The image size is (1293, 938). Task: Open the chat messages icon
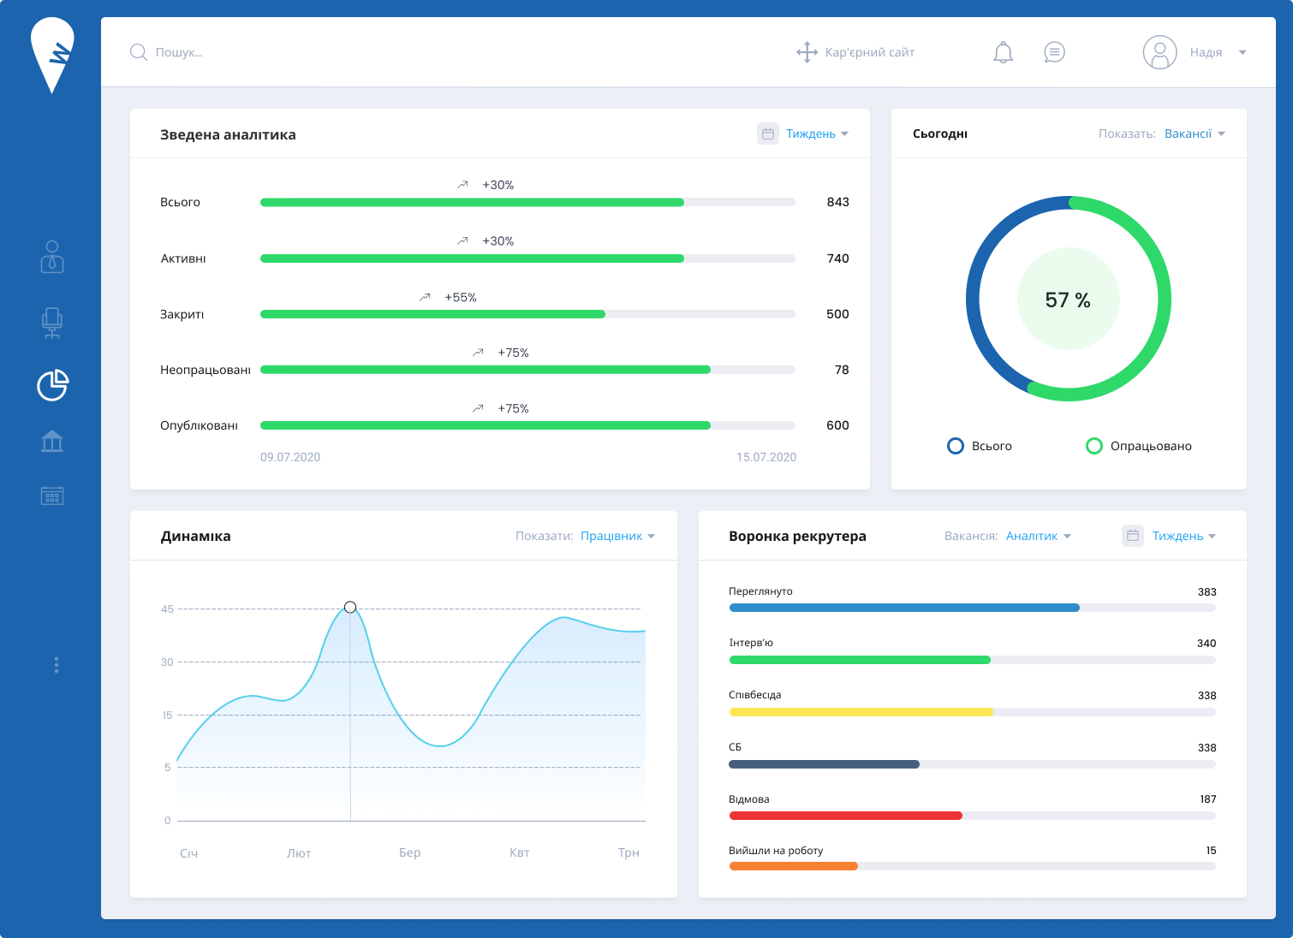point(1054,52)
